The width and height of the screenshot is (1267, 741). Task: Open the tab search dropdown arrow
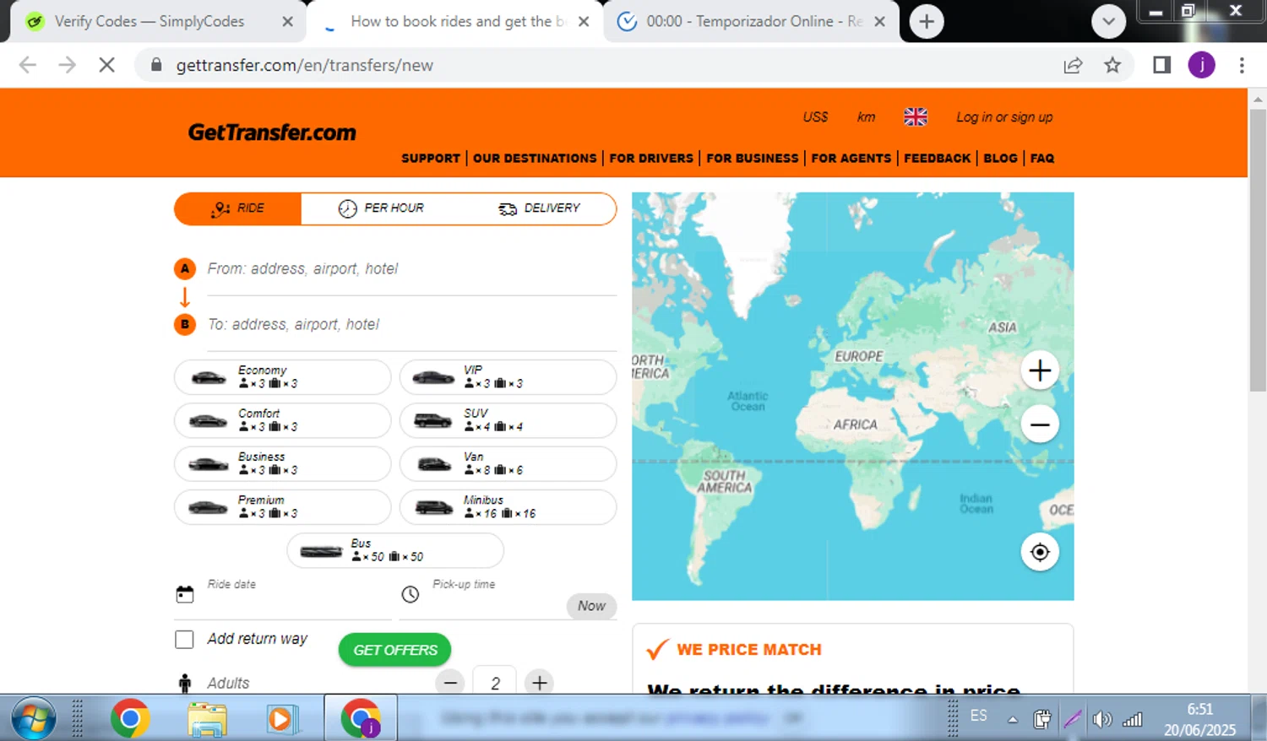[x=1108, y=22]
